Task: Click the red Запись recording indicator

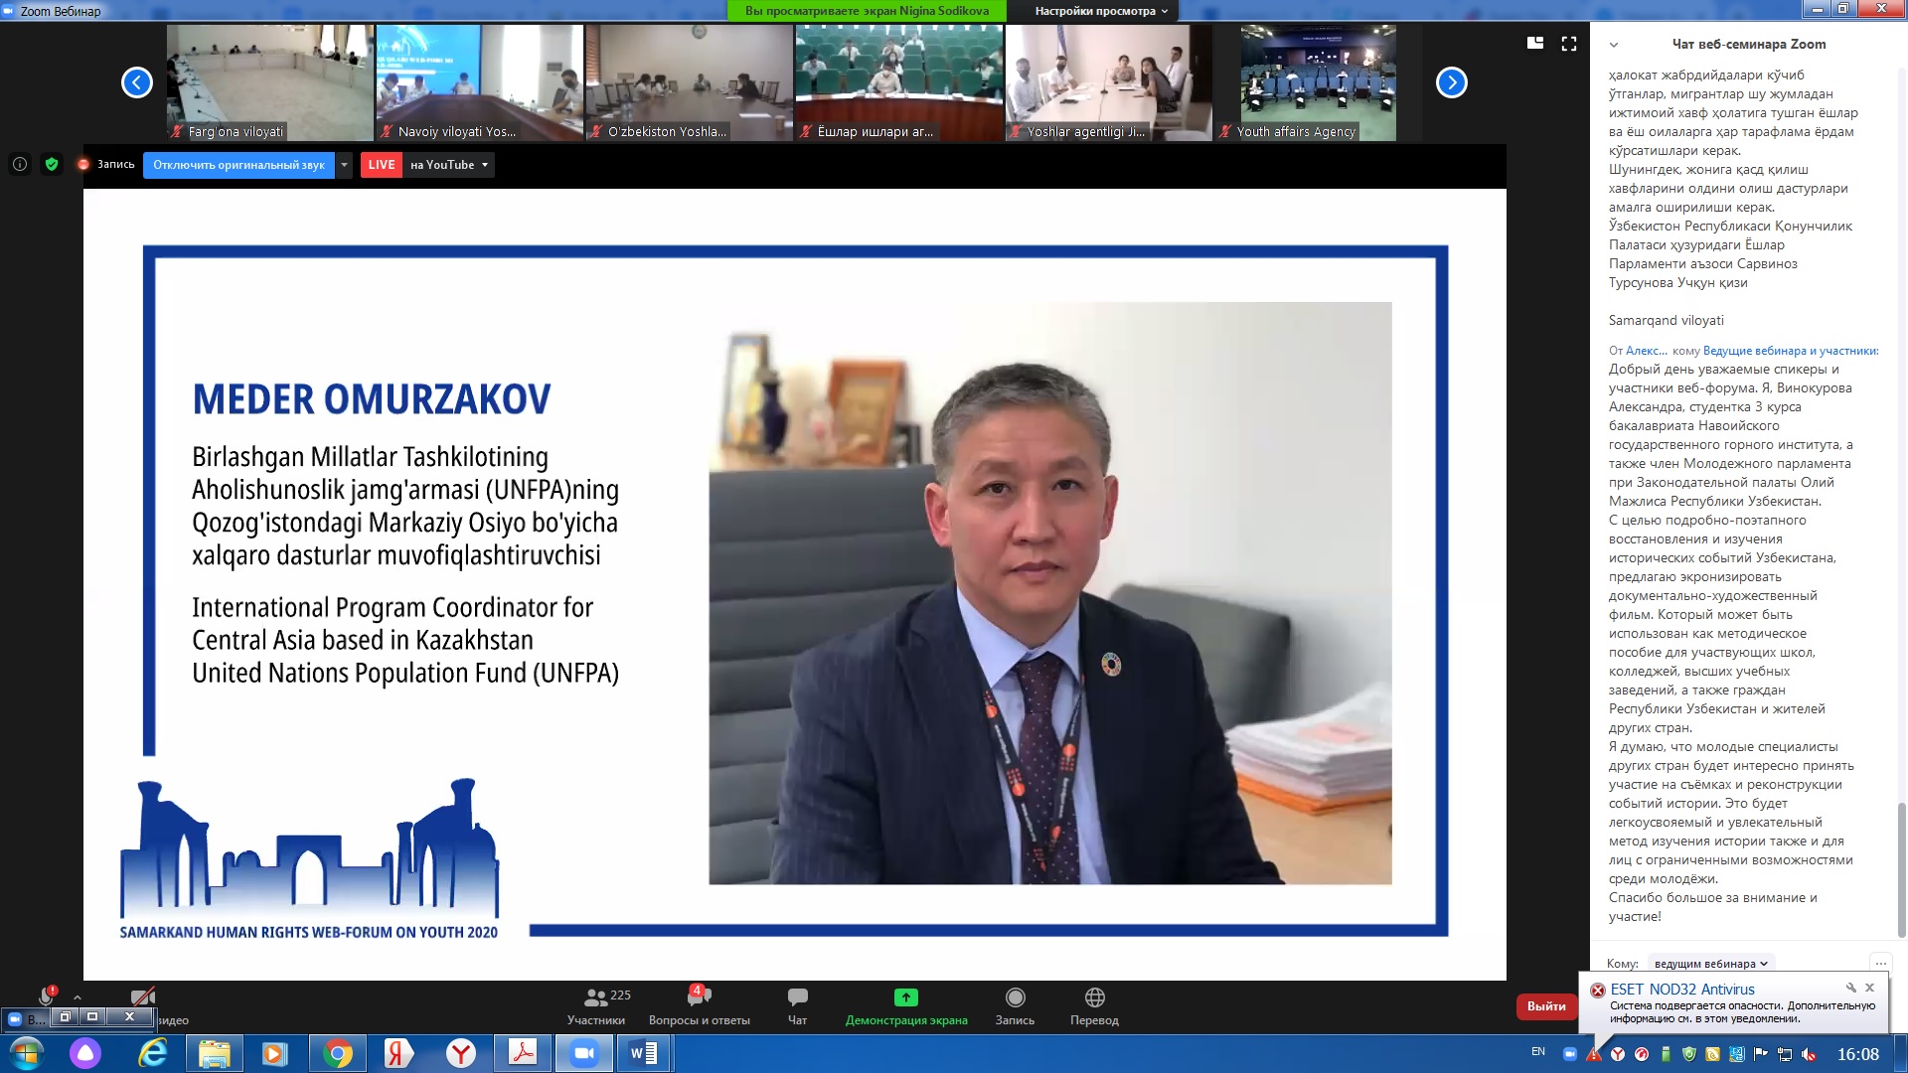Action: (x=106, y=165)
